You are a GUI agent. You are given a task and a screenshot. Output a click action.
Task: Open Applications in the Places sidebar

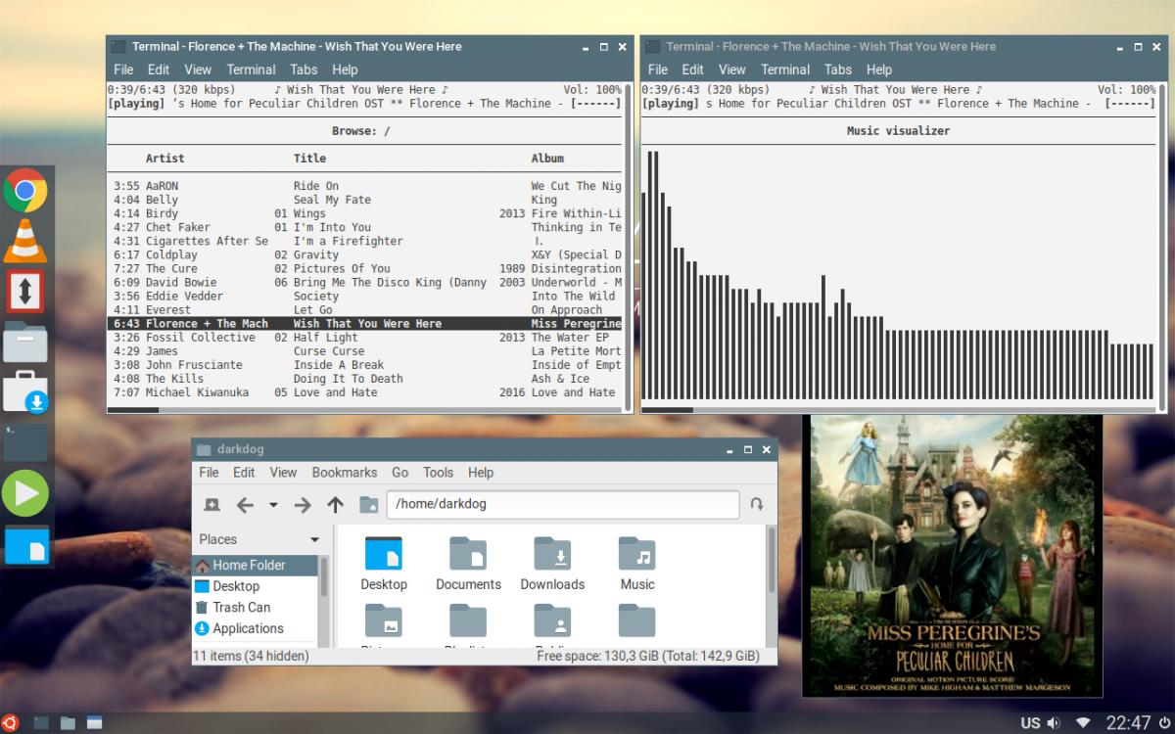[256, 629]
